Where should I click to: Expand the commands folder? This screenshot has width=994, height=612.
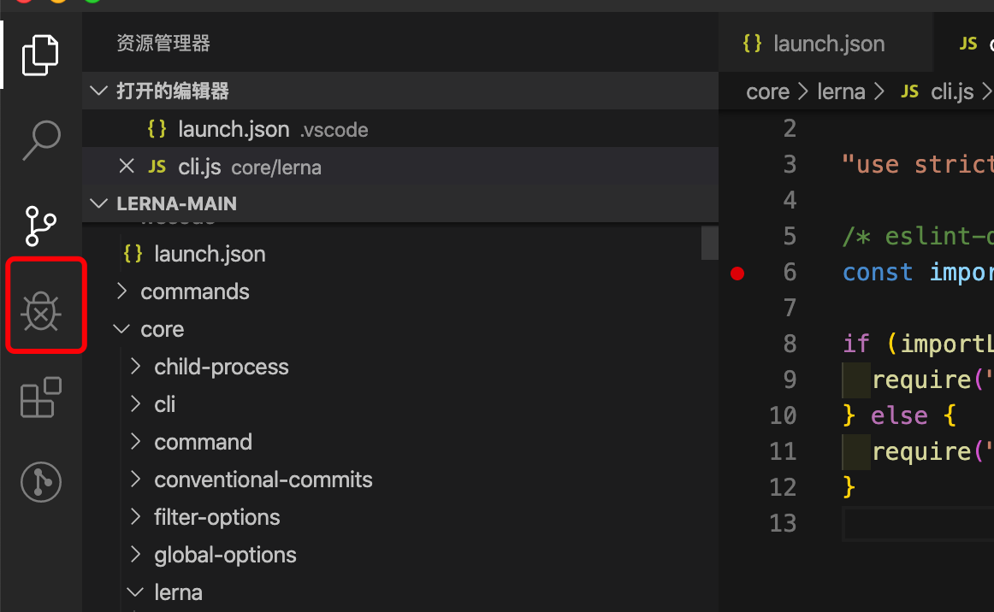(194, 291)
